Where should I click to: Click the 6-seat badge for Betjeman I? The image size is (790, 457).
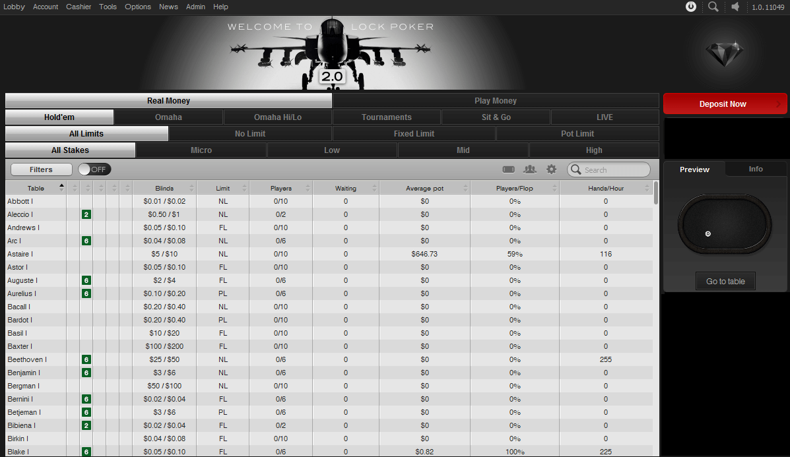pos(86,412)
